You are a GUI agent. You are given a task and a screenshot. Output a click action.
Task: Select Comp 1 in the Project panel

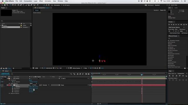point(11,27)
